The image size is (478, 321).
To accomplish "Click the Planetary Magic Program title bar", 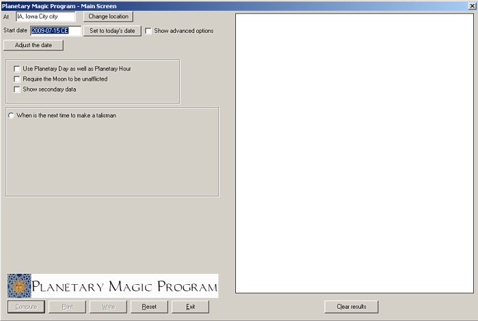I will pos(205,5).
